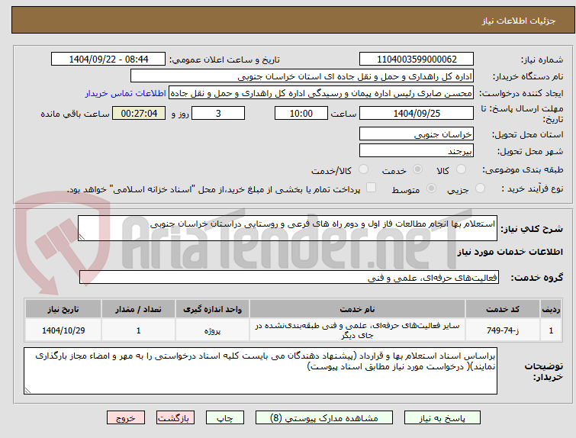Screen dimensions: 576x438
Task: Click the اطلاعات خدمات مورد نیاز heading
Action: coord(510,252)
